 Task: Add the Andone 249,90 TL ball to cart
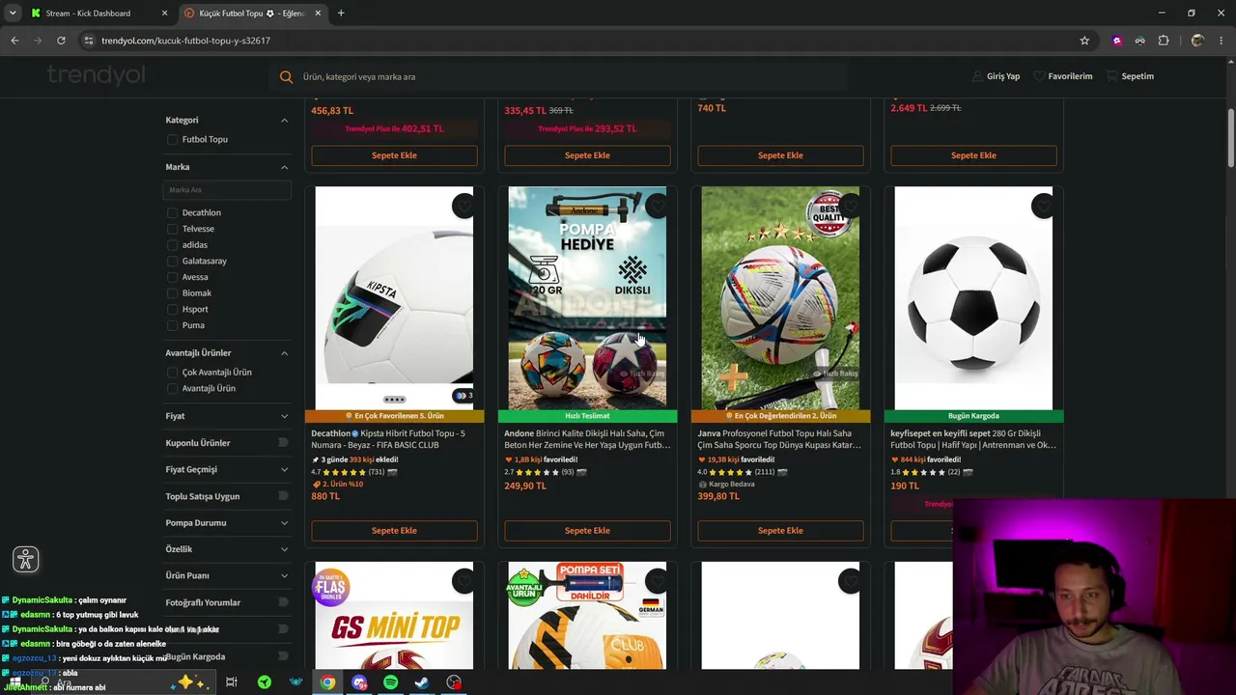click(587, 531)
